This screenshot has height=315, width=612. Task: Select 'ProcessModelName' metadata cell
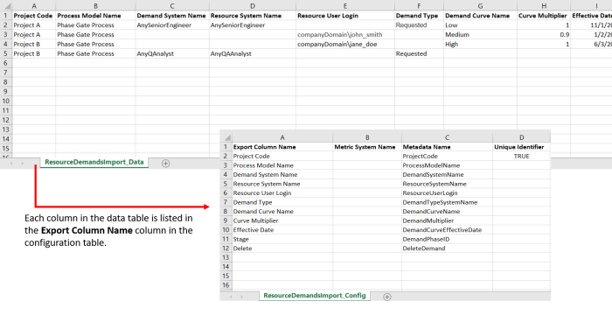(x=447, y=165)
